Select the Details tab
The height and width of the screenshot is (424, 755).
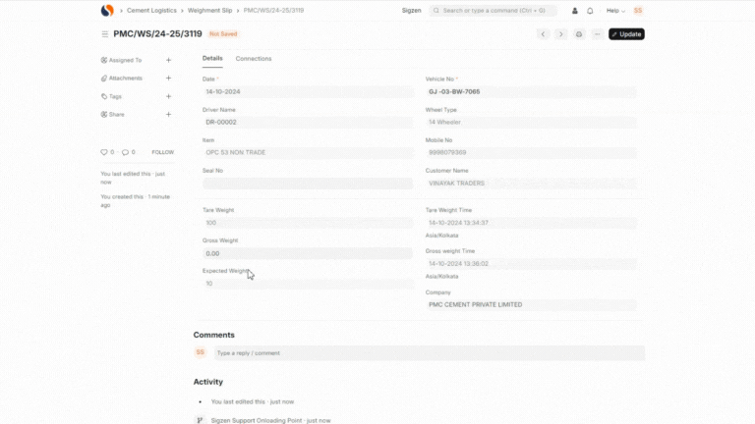pyautogui.click(x=212, y=59)
